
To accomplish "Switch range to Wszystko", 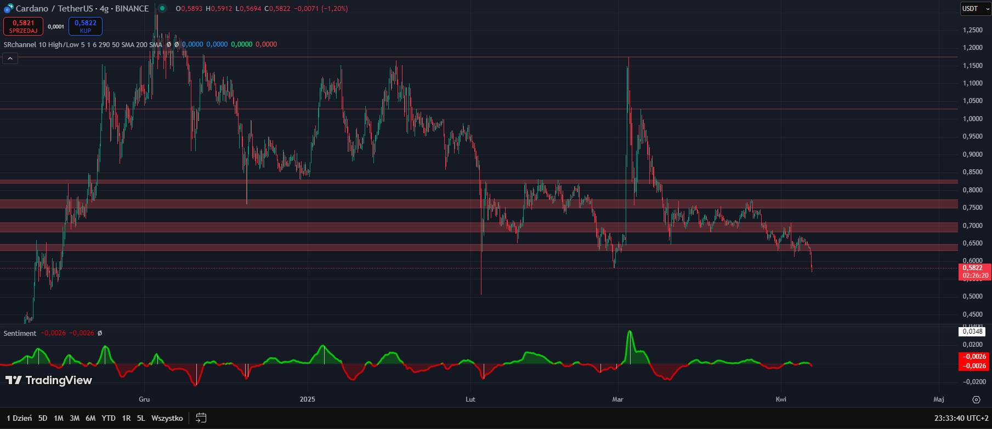I will point(167,418).
